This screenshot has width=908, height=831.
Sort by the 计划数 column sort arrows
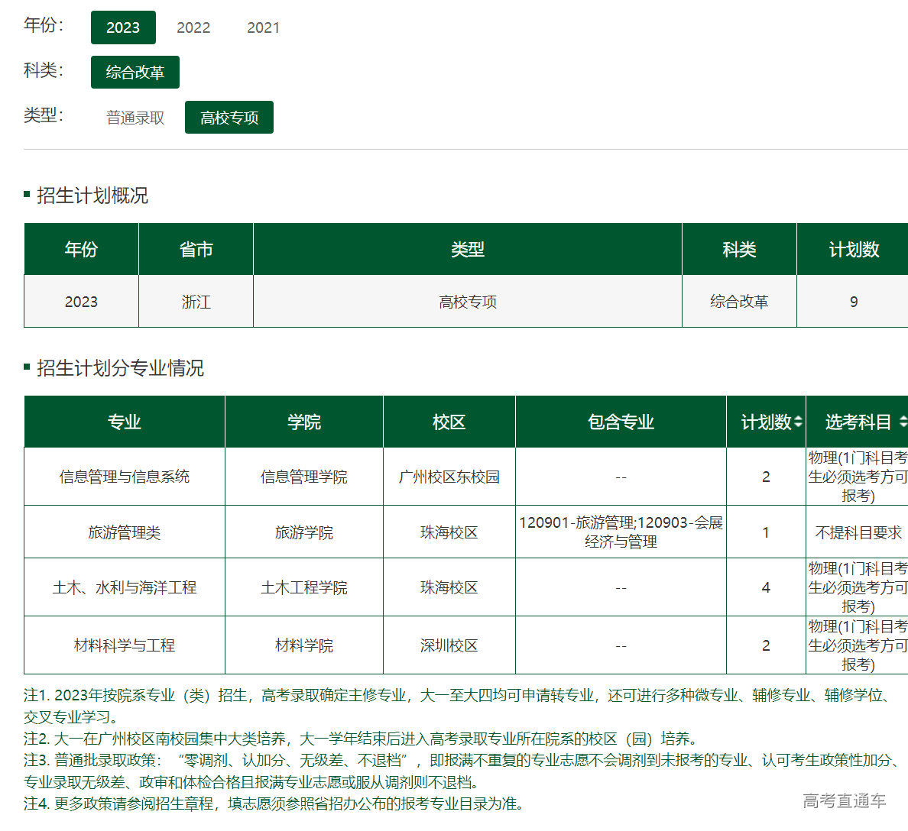point(798,422)
